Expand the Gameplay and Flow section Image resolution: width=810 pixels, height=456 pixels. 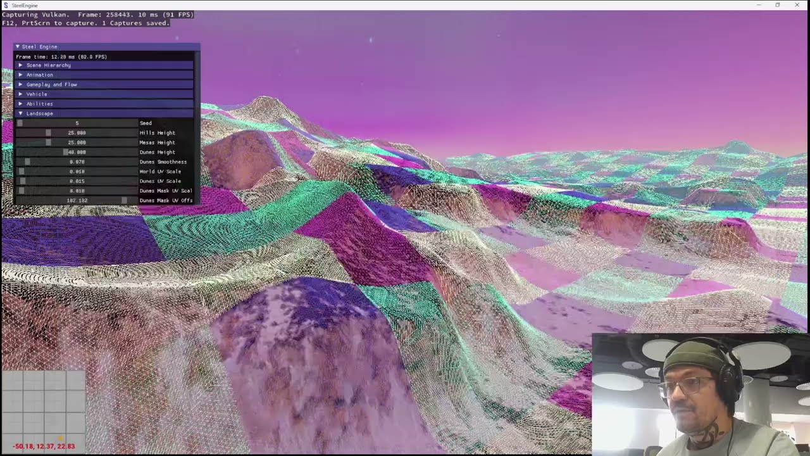tap(104, 84)
